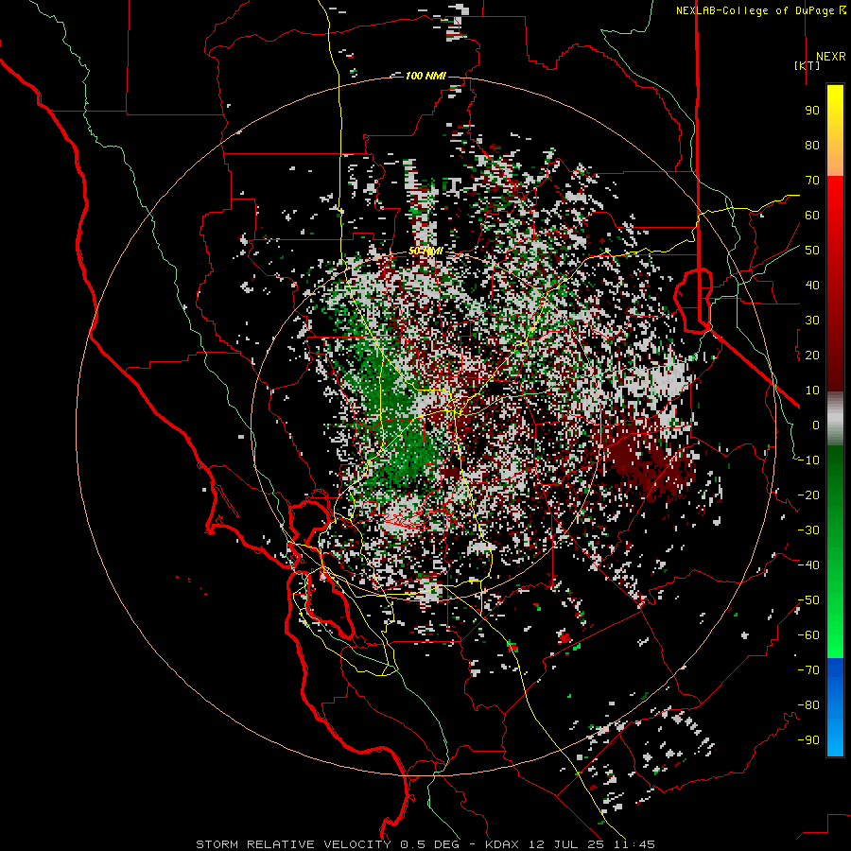The image size is (851, 851).
Task: Click the Storm Relative Velocity caption text
Action: coord(425,844)
